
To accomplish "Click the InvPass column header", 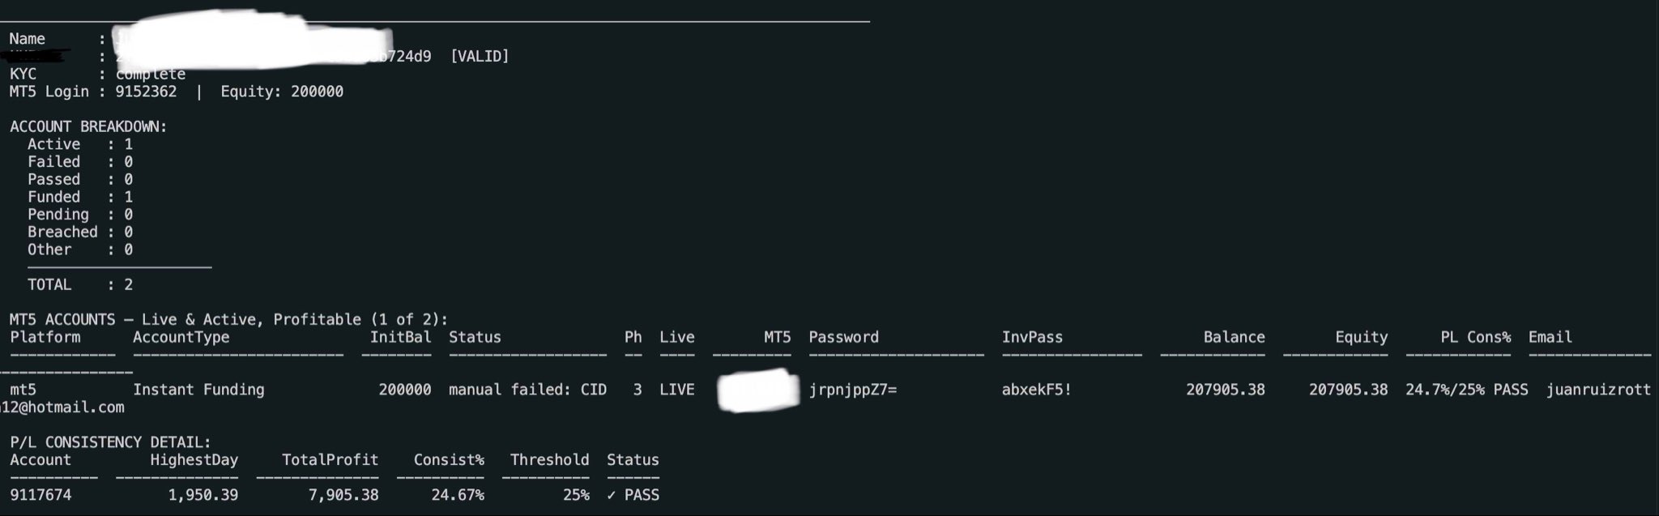I will pos(1032,337).
